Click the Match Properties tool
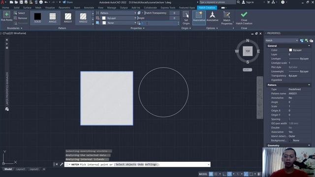 [x=226, y=18]
